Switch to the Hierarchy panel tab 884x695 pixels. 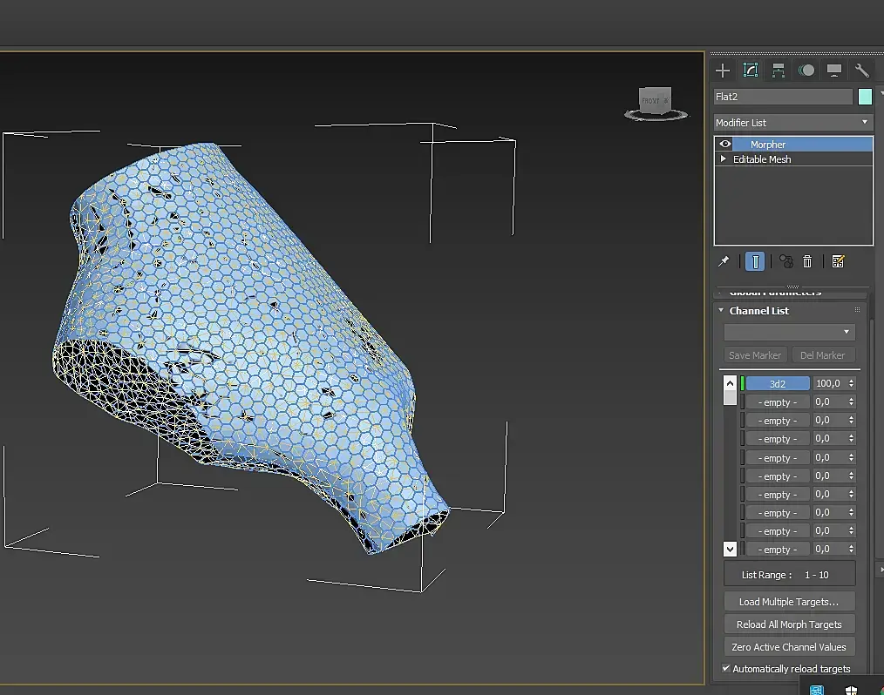778,71
